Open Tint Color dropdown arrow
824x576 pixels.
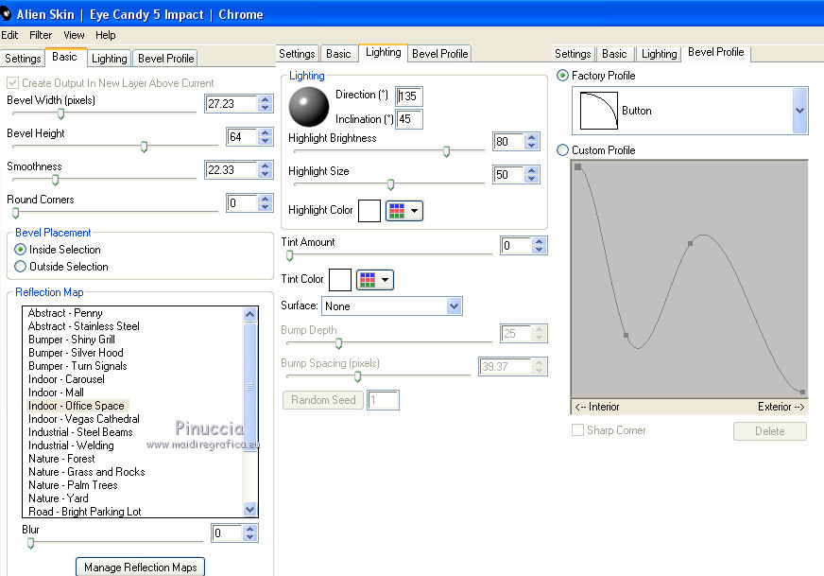(x=385, y=280)
